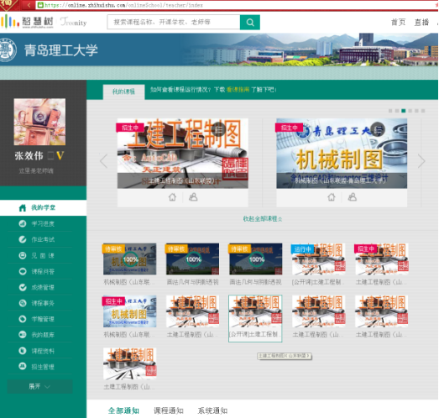Click the green search magnifier button
Screen dimensions: 439x418
pyautogui.click(x=250, y=23)
